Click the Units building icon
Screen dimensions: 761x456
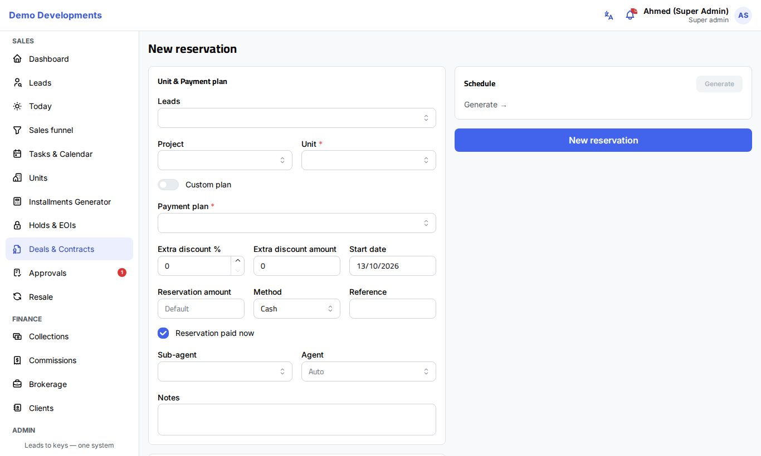(x=17, y=178)
